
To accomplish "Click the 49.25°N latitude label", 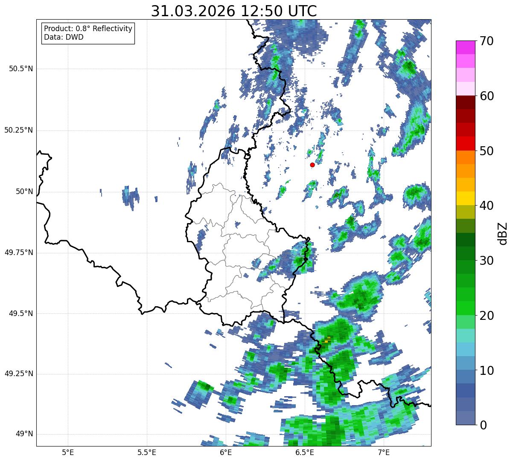I will [x=19, y=374].
